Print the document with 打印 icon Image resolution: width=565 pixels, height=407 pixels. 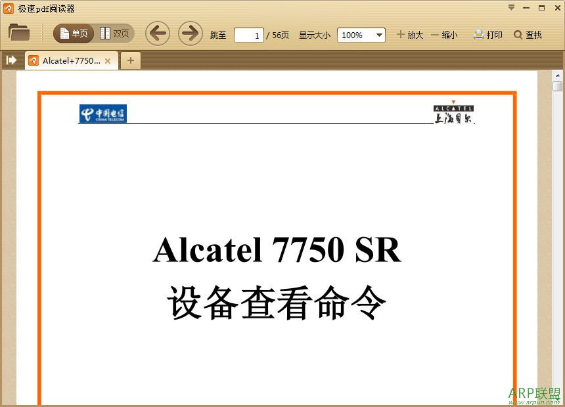488,34
